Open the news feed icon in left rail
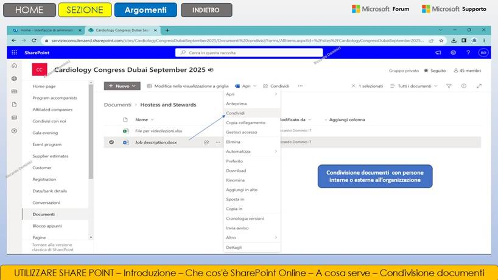 click(x=14, y=91)
